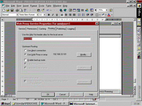The image size is (142, 106).
Task: Click the OK button
Action: click(48, 95)
